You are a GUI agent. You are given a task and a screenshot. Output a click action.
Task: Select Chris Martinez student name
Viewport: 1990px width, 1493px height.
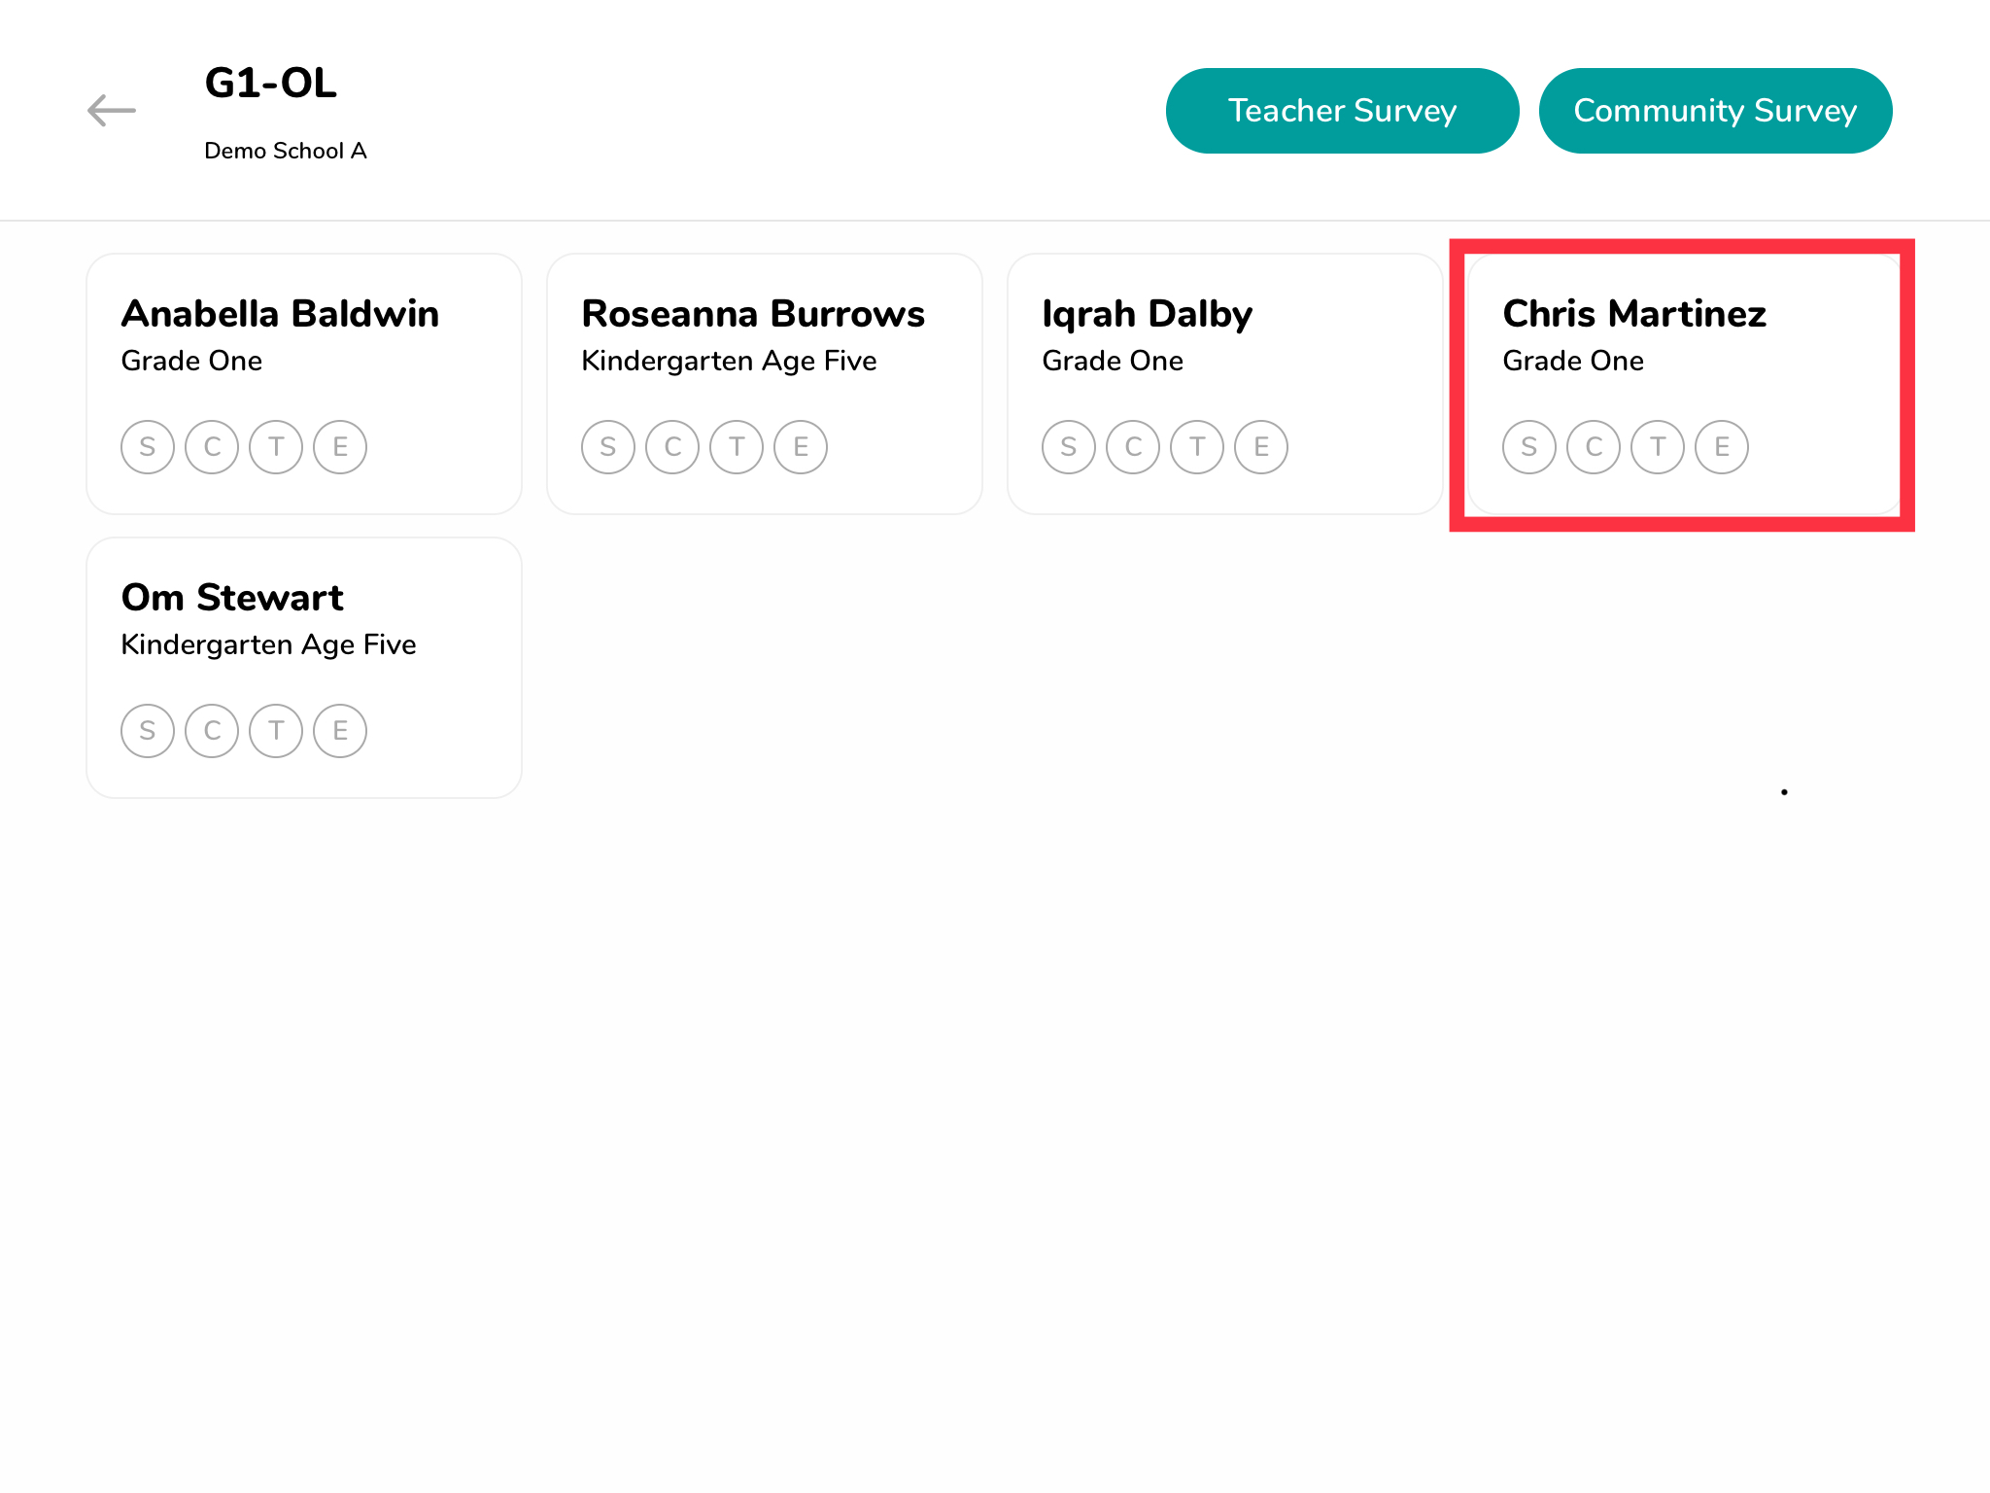click(1634, 314)
